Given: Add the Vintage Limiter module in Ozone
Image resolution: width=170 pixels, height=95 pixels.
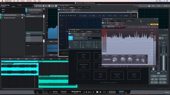Looking at the screenshot, I should pos(117,76).
